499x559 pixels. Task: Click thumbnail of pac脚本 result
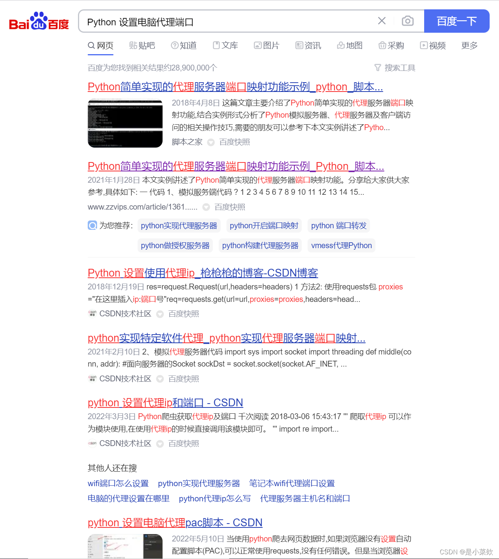pos(125,546)
